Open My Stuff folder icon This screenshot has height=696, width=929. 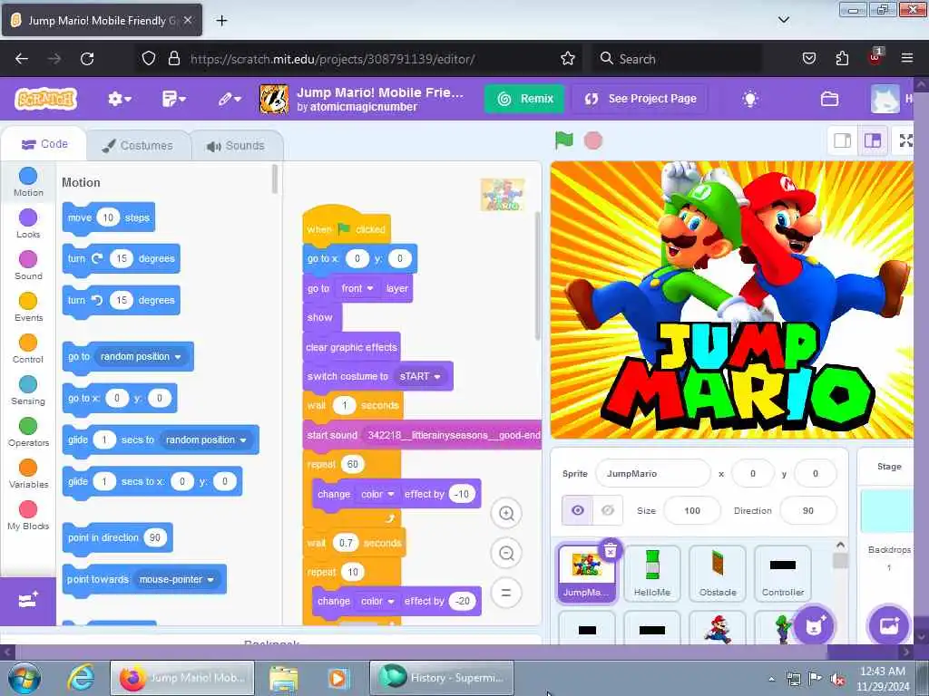coord(829,99)
